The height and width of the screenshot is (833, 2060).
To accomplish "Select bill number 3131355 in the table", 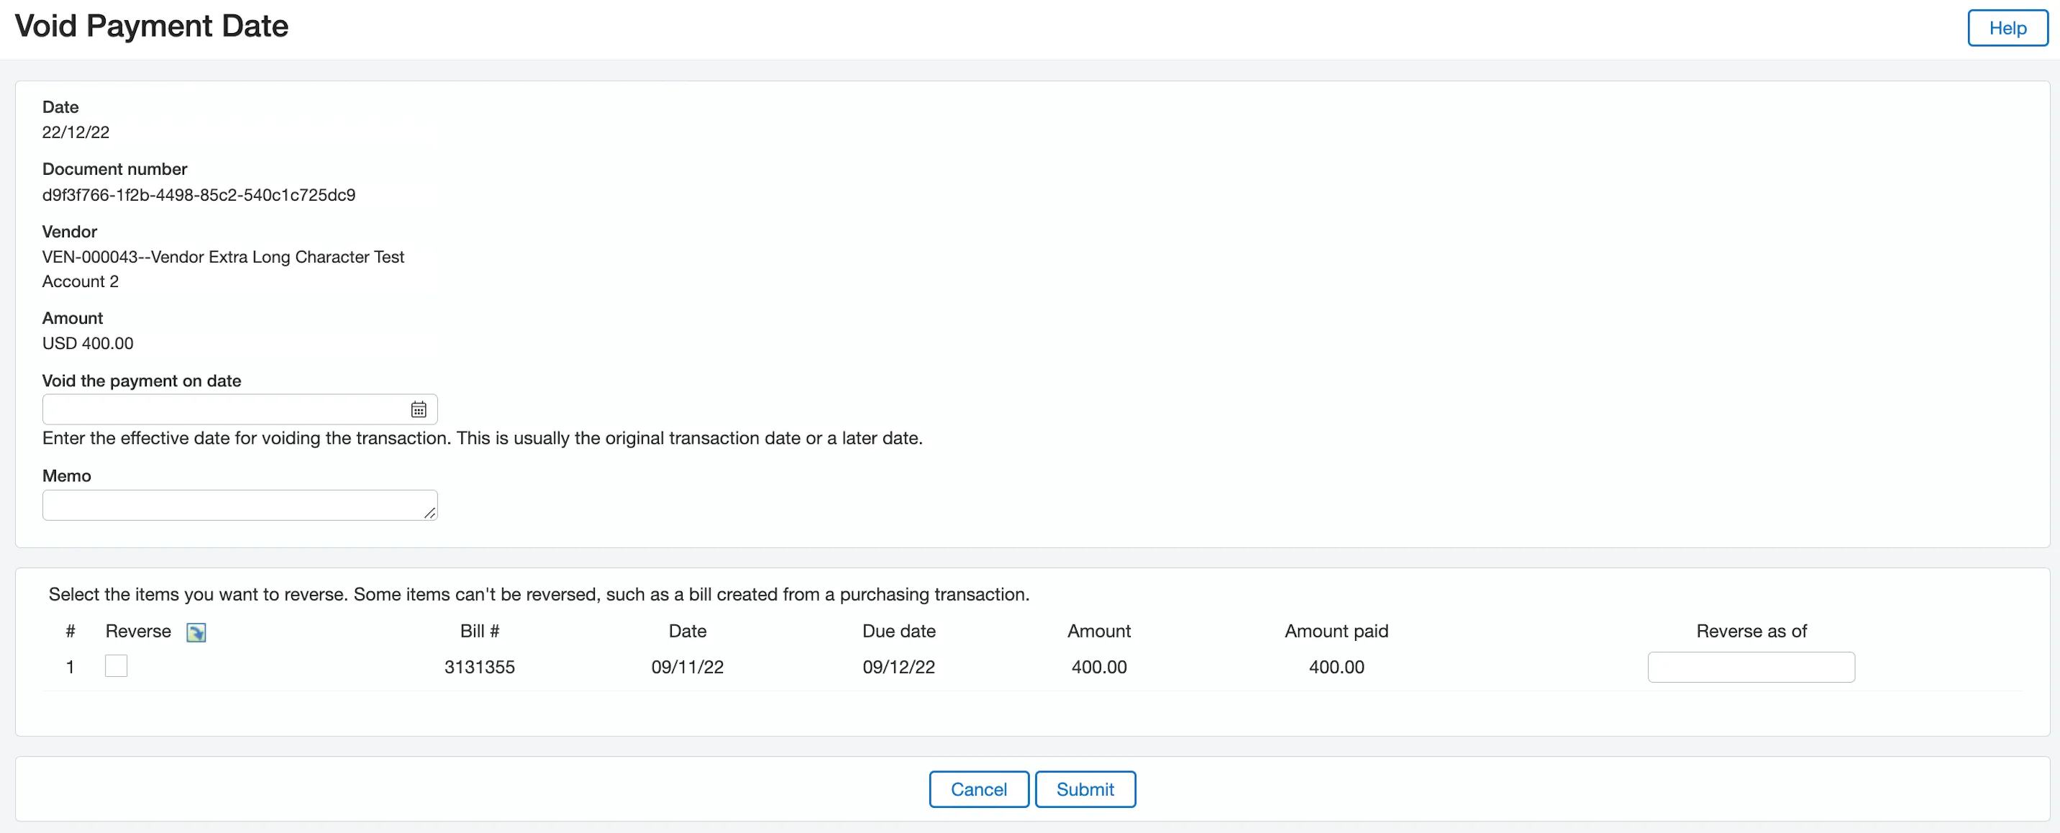I will 480,667.
